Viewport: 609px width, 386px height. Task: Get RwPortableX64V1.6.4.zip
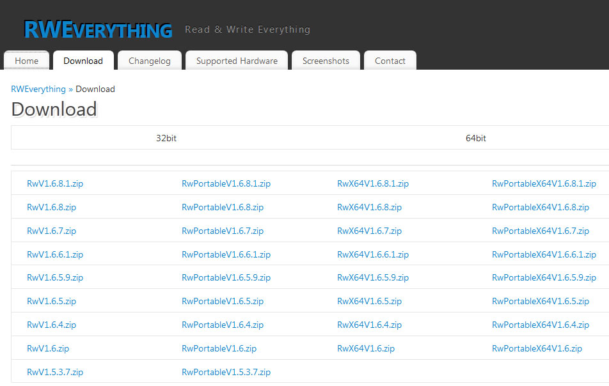click(541, 325)
